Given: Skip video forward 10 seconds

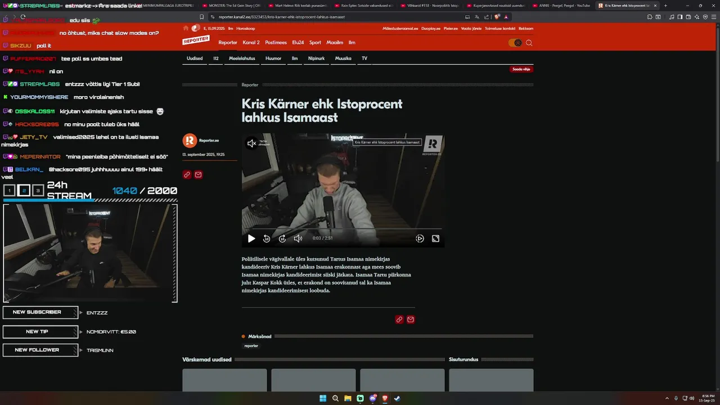Looking at the screenshot, I should 282,238.
